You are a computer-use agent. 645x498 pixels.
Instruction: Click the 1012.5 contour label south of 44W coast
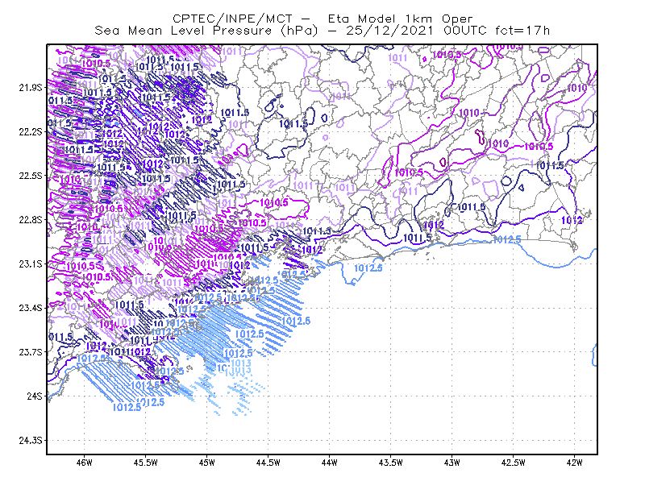368,268
